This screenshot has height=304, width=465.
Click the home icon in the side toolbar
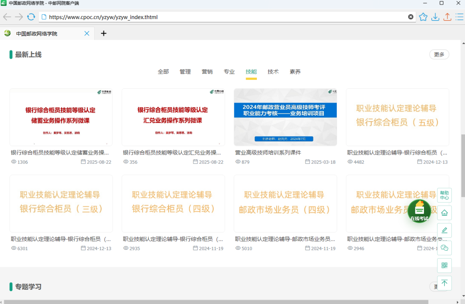coord(444,213)
